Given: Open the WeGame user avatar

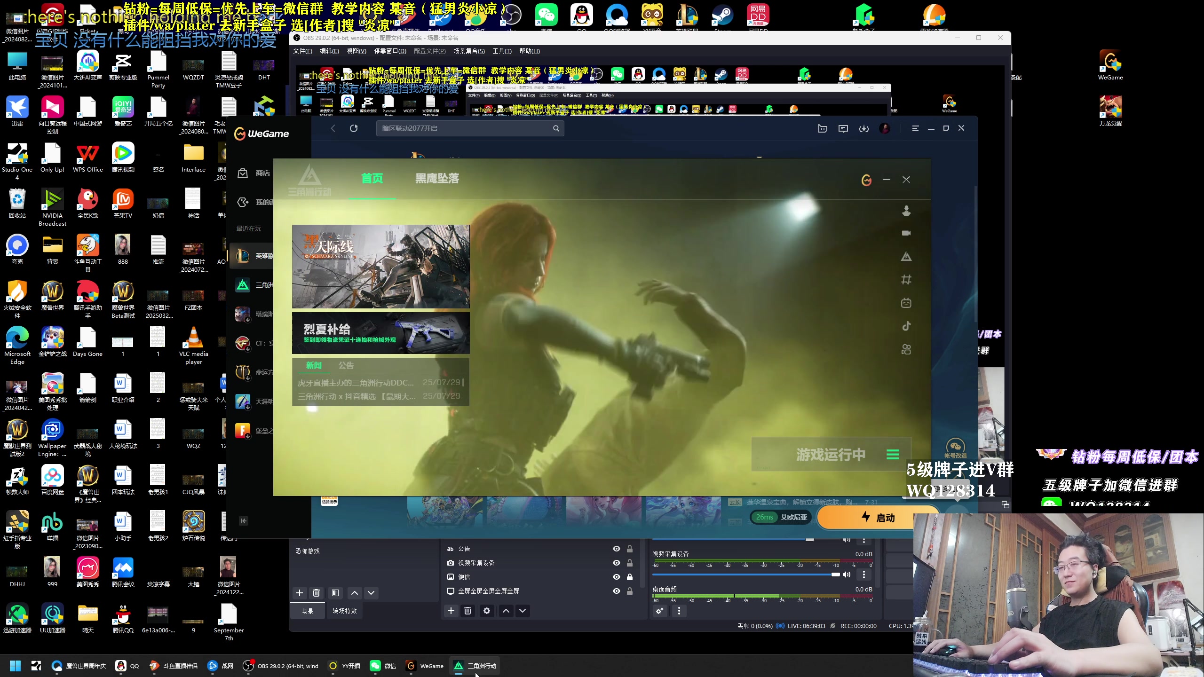Looking at the screenshot, I should (885, 128).
